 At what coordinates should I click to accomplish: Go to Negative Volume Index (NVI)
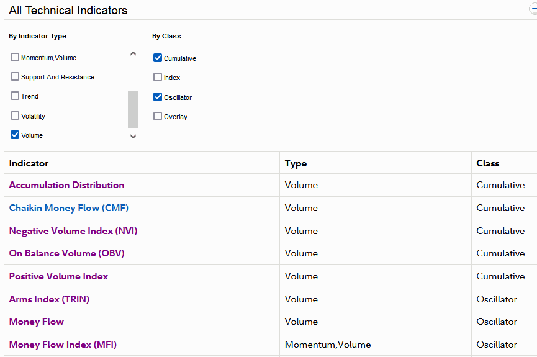(73, 231)
